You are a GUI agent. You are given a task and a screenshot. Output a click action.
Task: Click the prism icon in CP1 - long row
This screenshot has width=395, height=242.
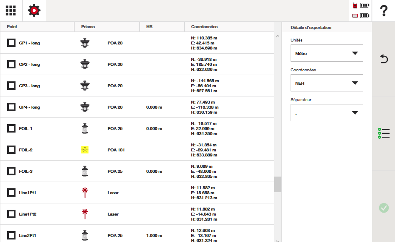(85, 43)
